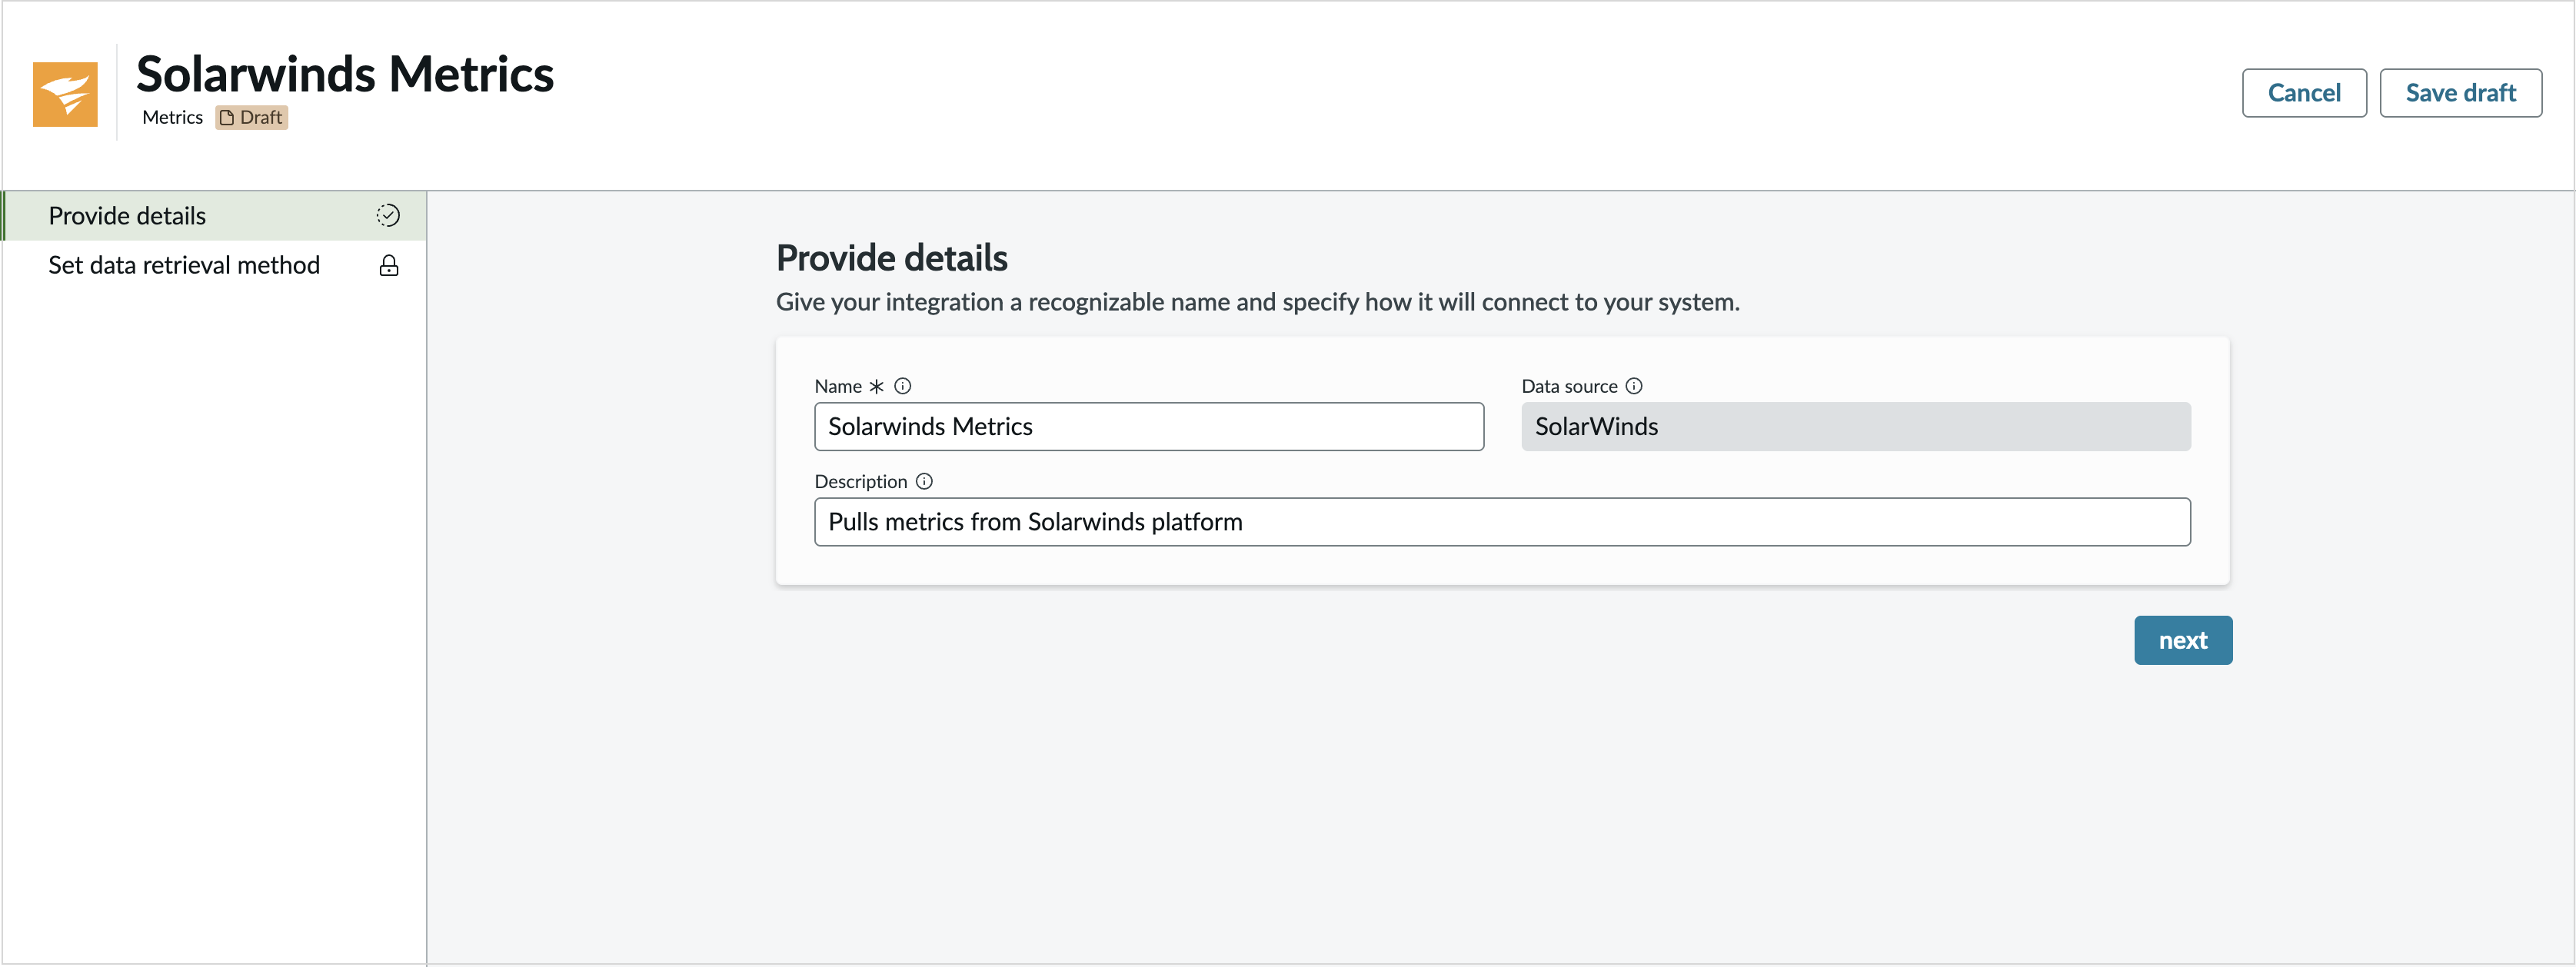This screenshot has width=2576, height=967.
Task: Click the Solarwinds Metrics page title
Action: [x=345, y=74]
